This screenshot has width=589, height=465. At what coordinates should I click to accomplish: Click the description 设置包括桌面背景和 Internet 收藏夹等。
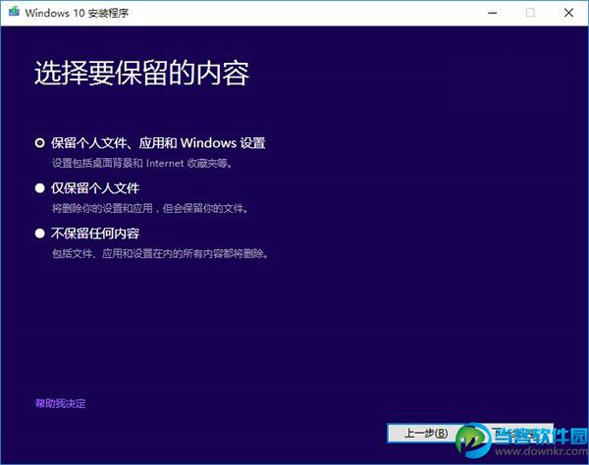142,163
